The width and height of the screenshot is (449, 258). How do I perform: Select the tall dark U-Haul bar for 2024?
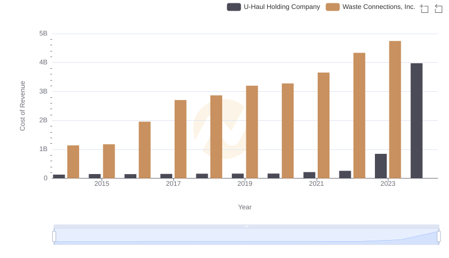pyautogui.click(x=416, y=121)
